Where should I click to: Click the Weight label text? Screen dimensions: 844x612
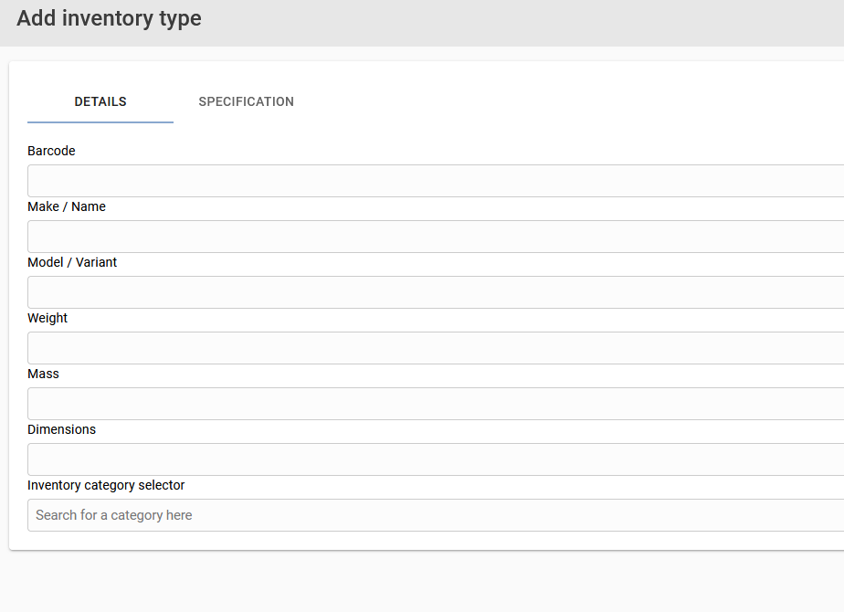coord(47,318)
